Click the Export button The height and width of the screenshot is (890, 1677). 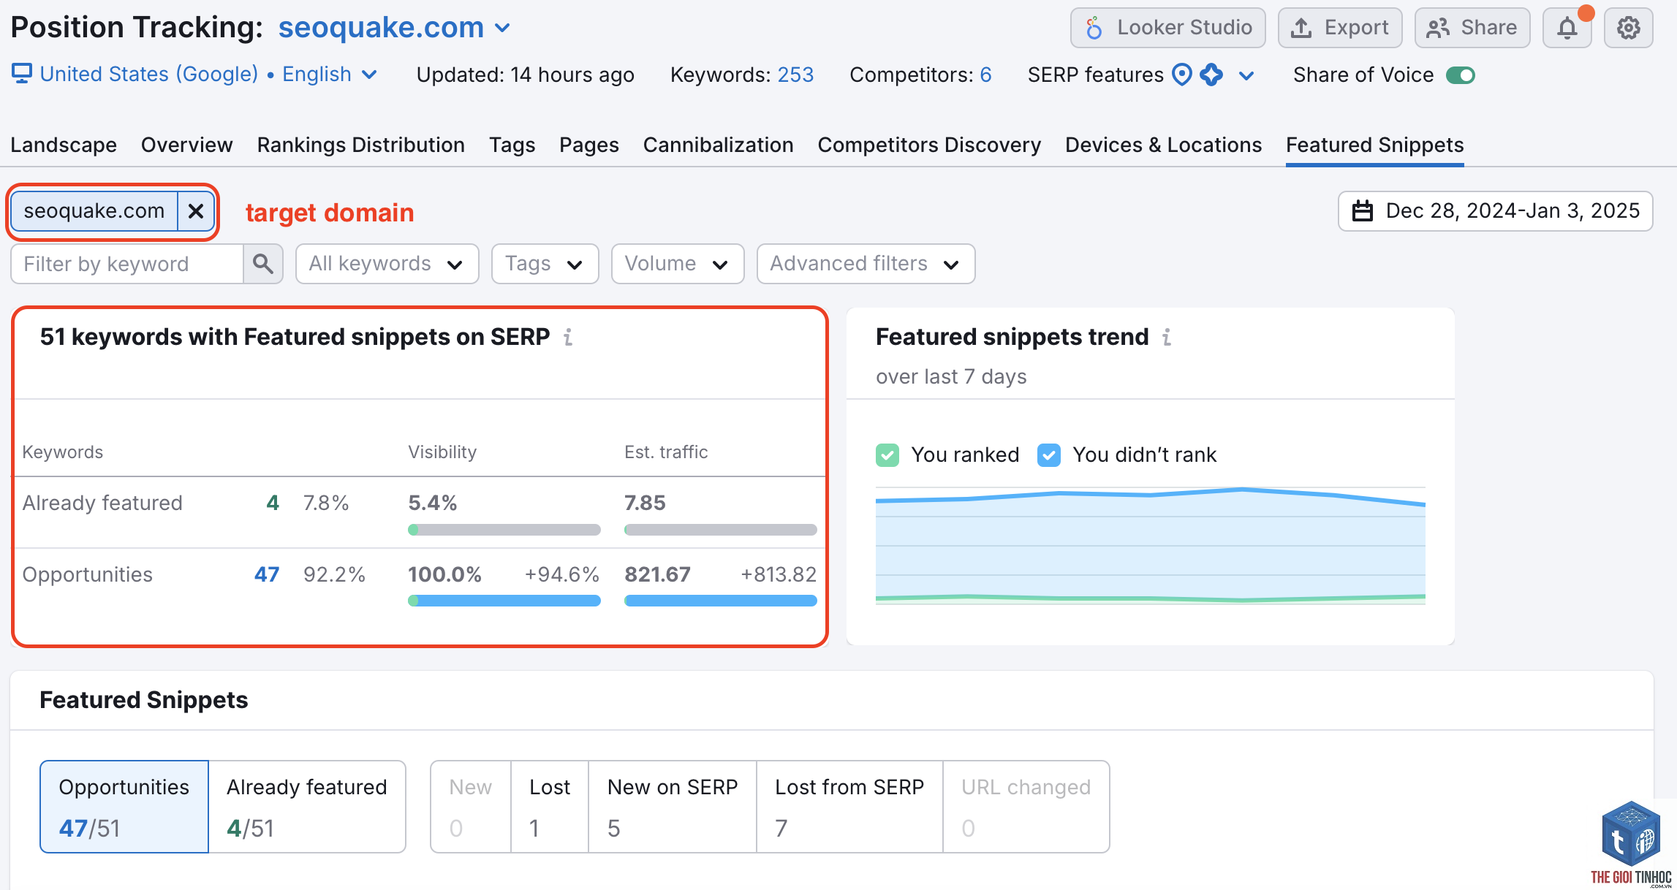pos(1340,28)
